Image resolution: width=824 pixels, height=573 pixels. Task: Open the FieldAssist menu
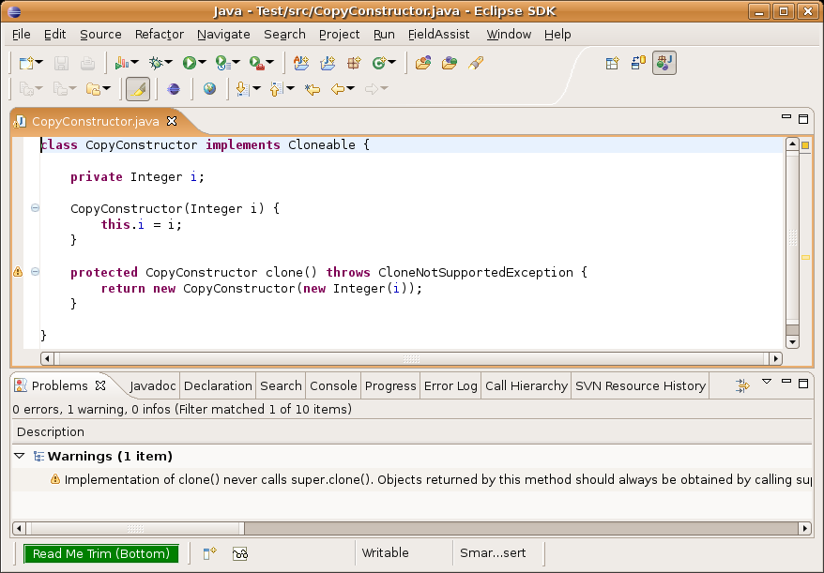[439, 35]
